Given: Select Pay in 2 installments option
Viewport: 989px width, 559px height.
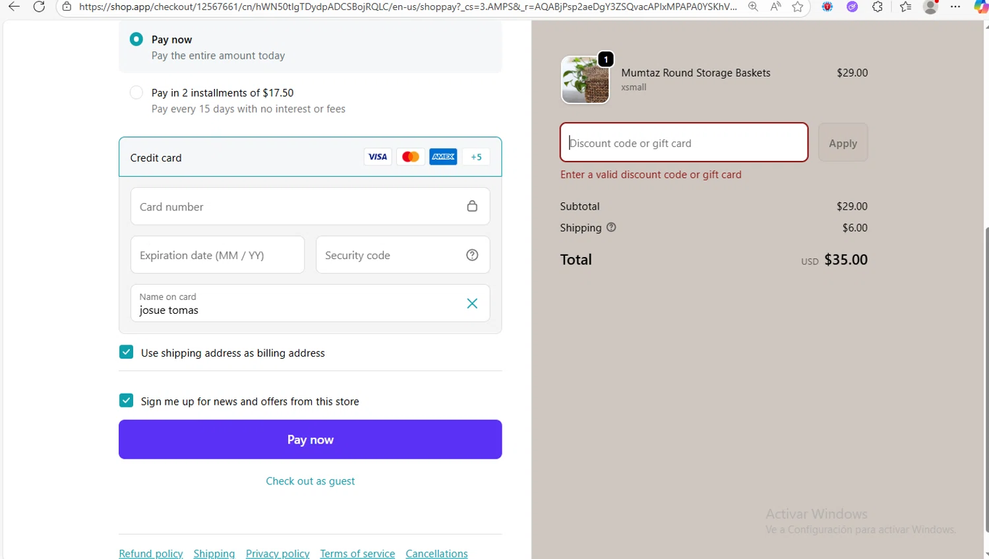Looking at the screenshot, I should click(136, 92).
